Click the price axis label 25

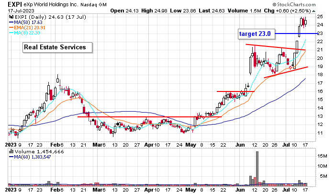[320, 17]
